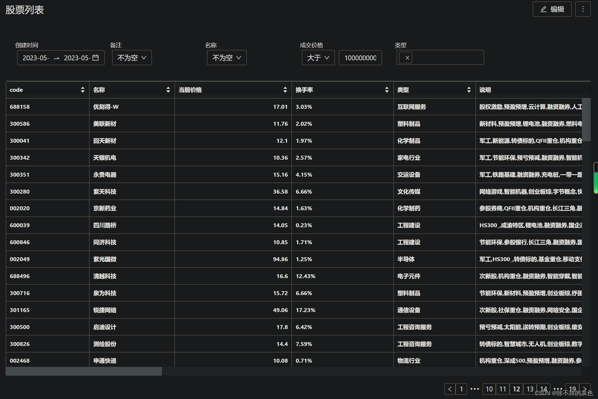
Task: Go to page 13
Action: click(x=530, y=389)
